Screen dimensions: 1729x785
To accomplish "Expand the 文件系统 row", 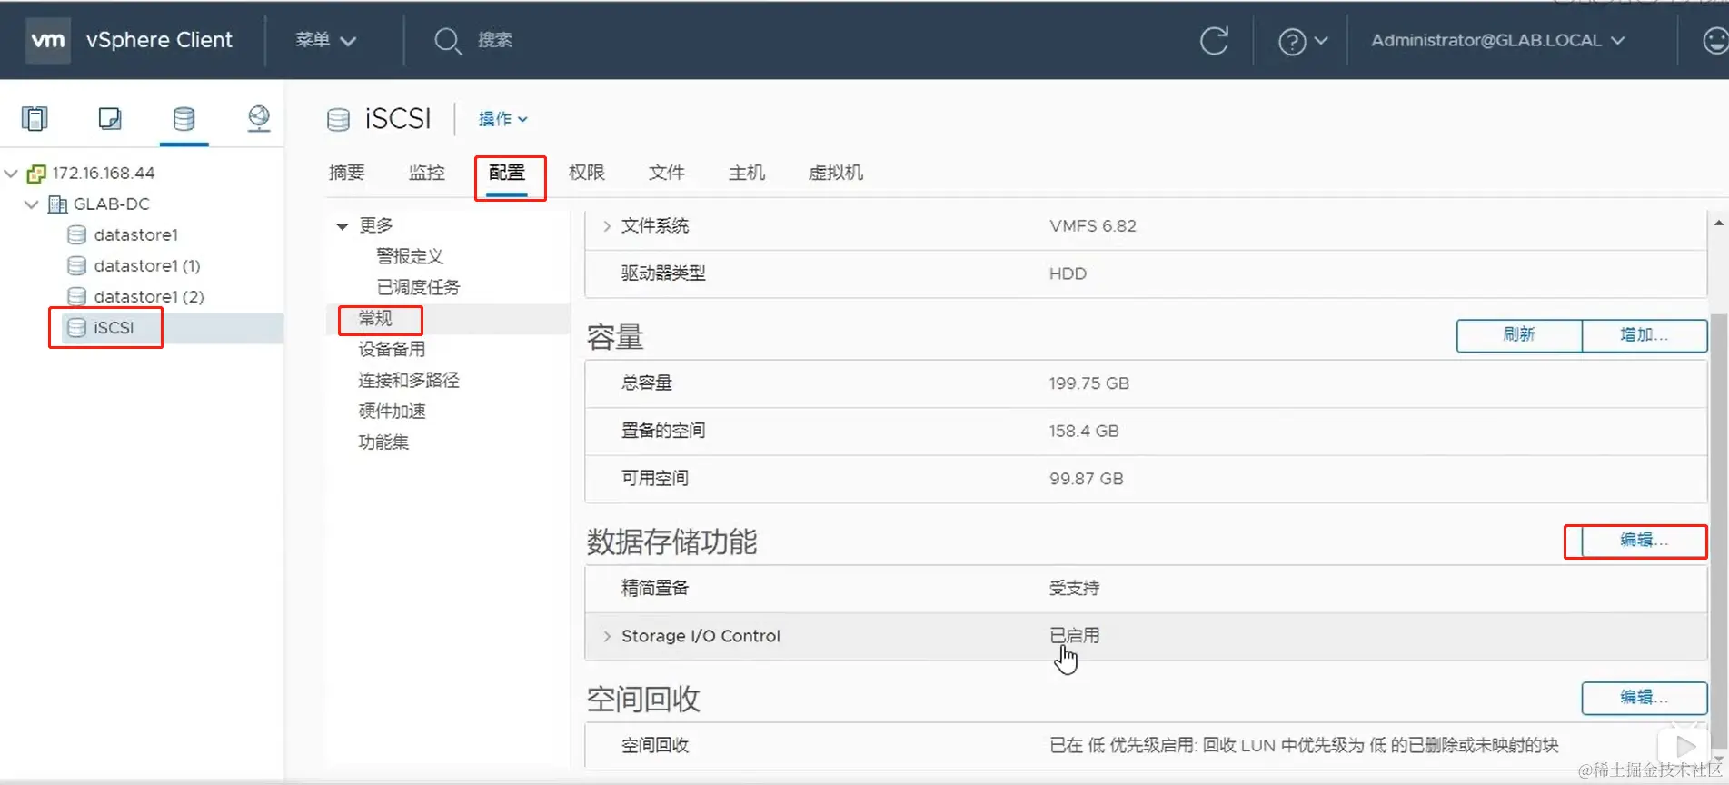I will click(607, 226).
